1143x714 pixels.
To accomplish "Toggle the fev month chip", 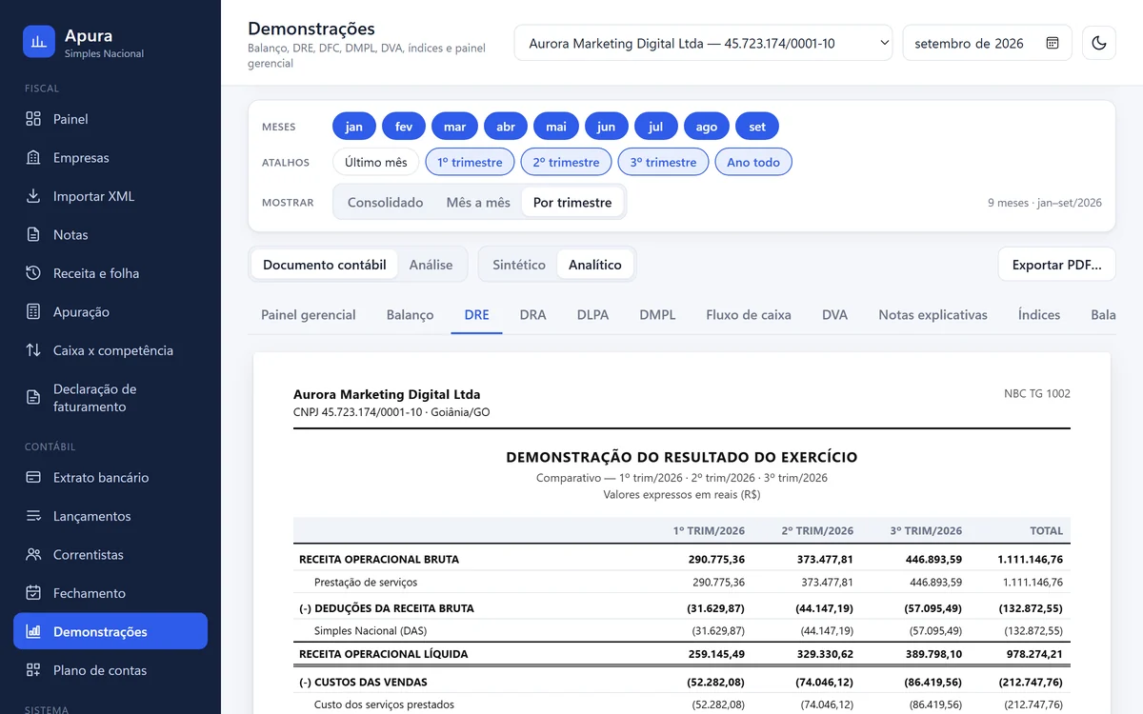I will (404, 127).
